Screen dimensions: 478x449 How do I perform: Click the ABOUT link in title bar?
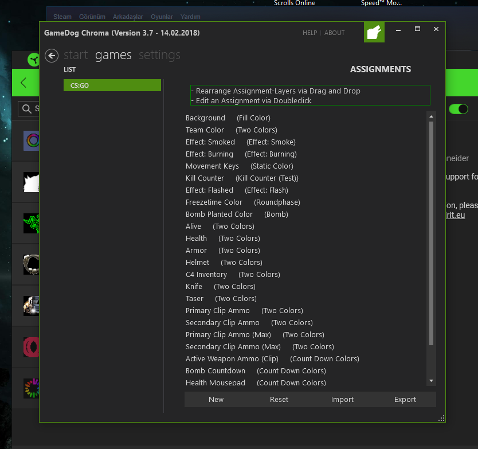pos(334,33)
